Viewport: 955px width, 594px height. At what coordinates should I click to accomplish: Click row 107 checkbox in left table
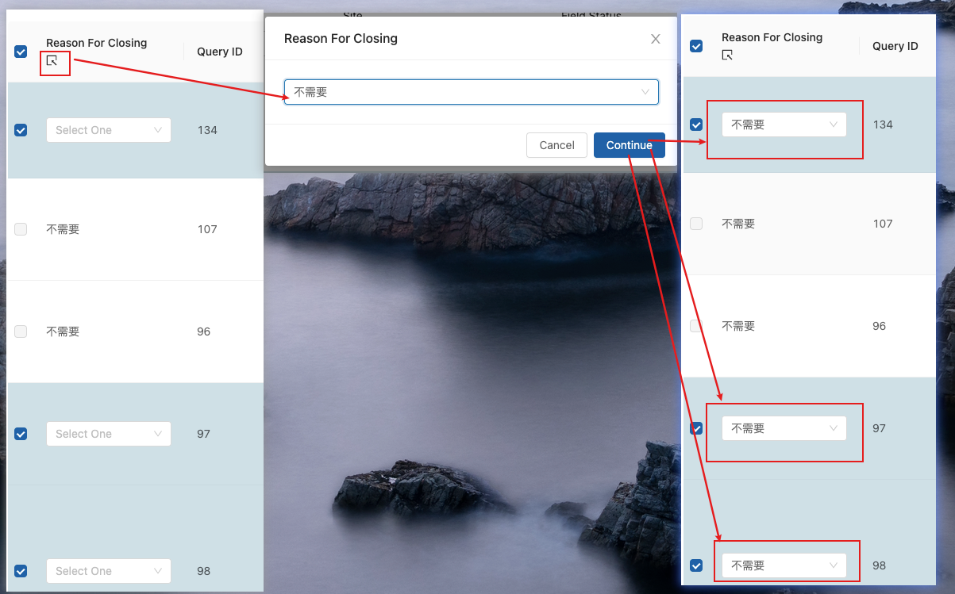[x=21, y=229]
